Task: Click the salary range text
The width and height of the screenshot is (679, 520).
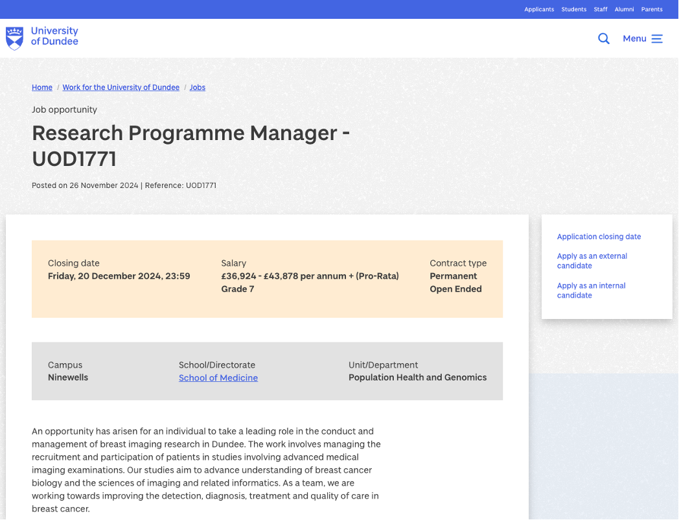Action: (310, 276)
